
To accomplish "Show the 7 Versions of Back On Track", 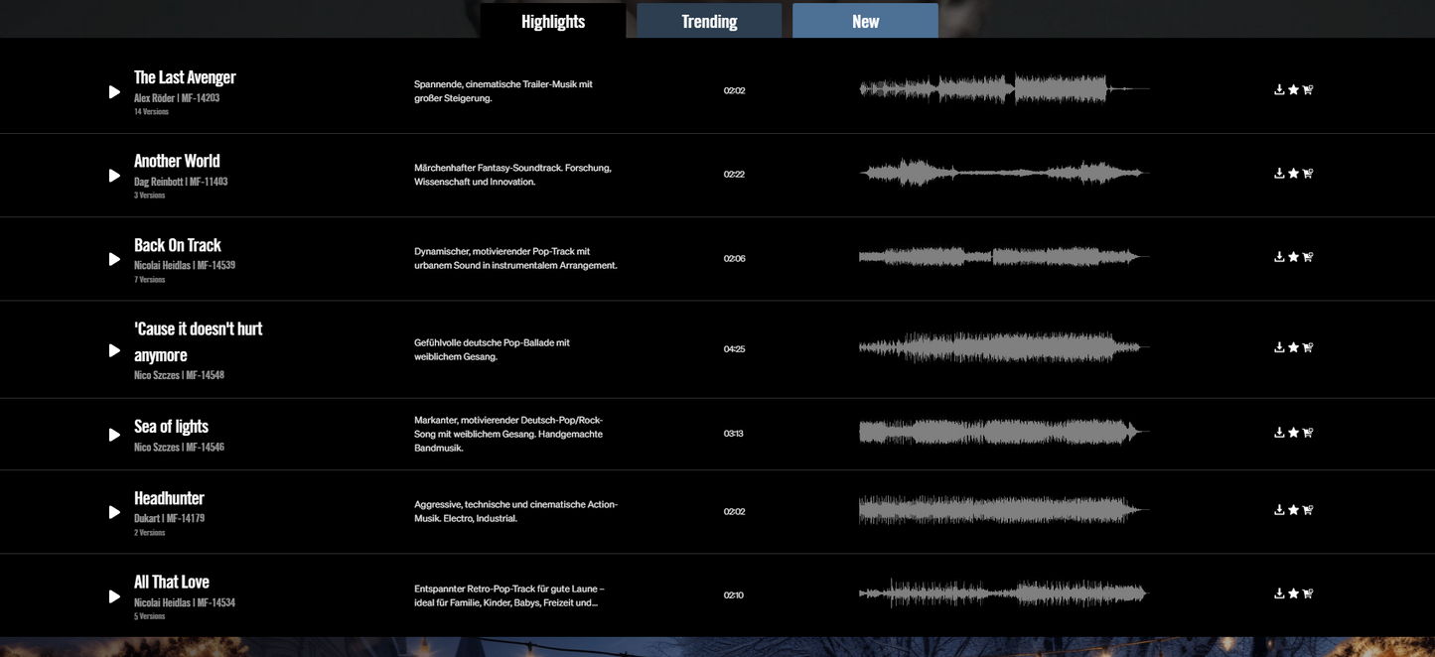I will tap(150, 279).
